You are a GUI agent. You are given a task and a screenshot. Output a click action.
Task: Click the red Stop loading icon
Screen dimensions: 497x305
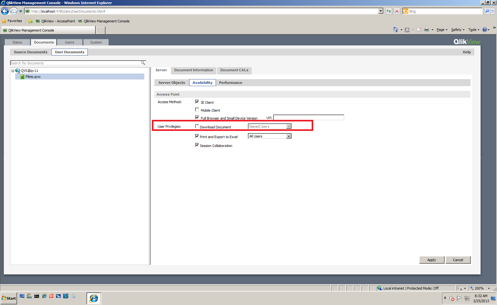[397, 11]
